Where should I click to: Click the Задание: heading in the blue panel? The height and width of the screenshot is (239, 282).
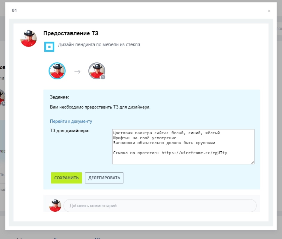[60, 97]
